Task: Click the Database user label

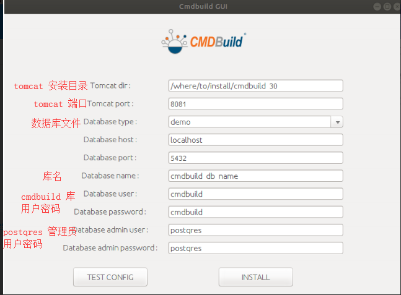Action: pos(110,194)
